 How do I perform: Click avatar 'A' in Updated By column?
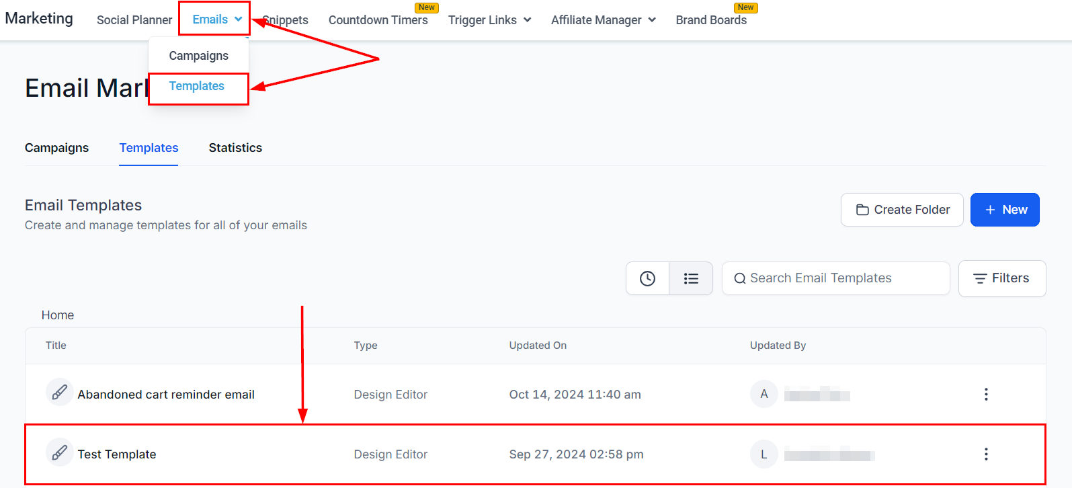click(x=764, y=395)
